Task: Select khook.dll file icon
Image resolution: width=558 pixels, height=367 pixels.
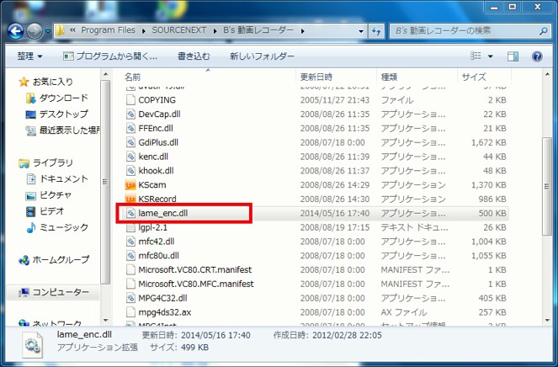Action: (x=131, y=171)
